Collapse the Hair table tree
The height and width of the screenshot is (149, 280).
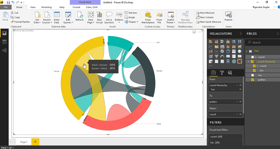tap(247, 51)
